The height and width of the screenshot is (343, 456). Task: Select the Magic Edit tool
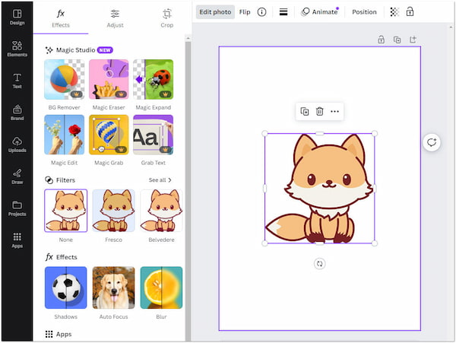point(65,135)
